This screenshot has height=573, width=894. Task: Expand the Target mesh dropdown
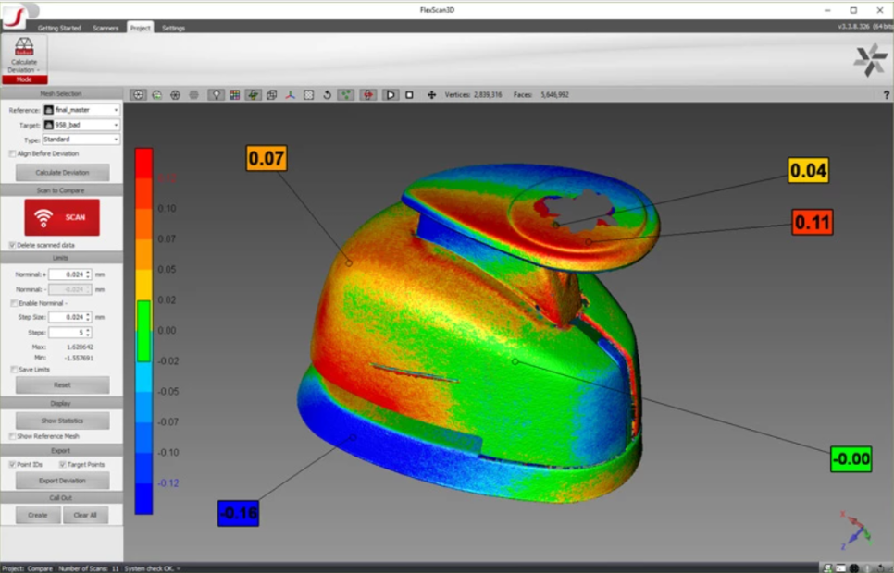pos(81,125)
